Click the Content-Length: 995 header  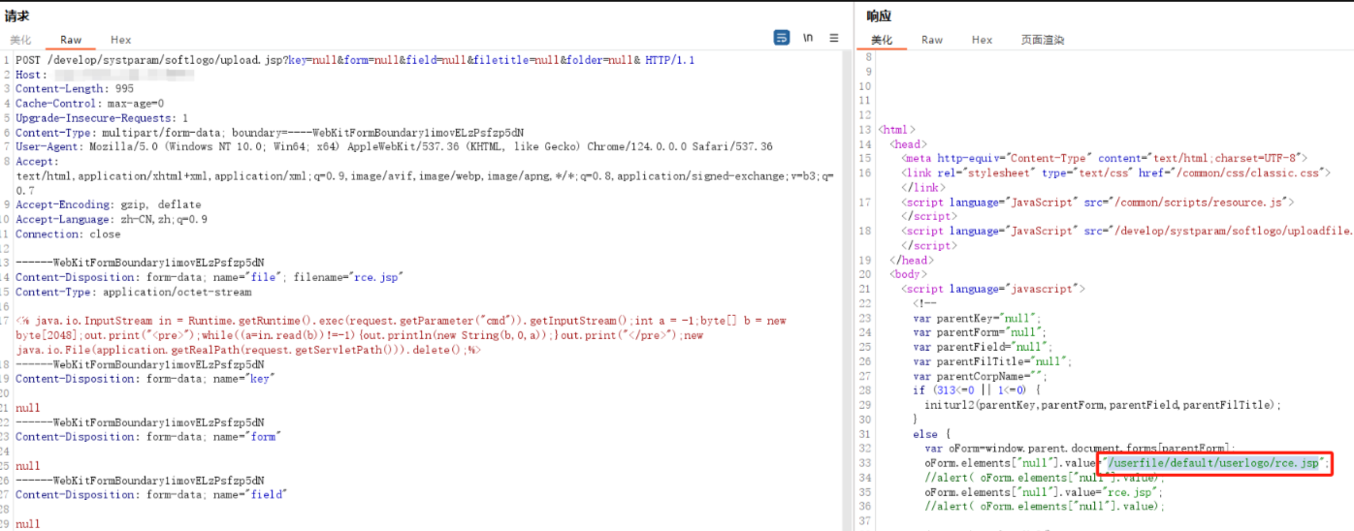pos(75,89)
